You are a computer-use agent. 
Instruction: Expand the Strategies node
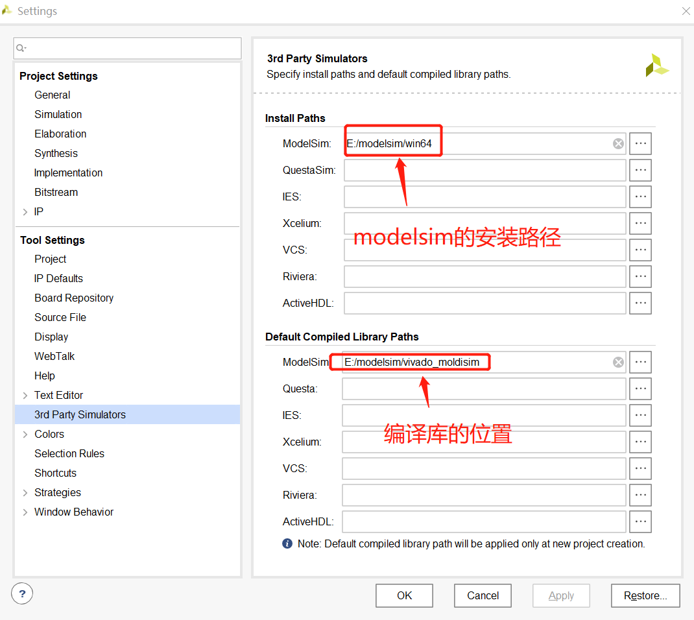[x=25, y=492]
